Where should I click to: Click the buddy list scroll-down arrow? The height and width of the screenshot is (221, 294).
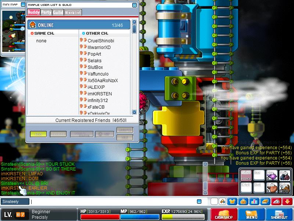(x=134, y=112)
